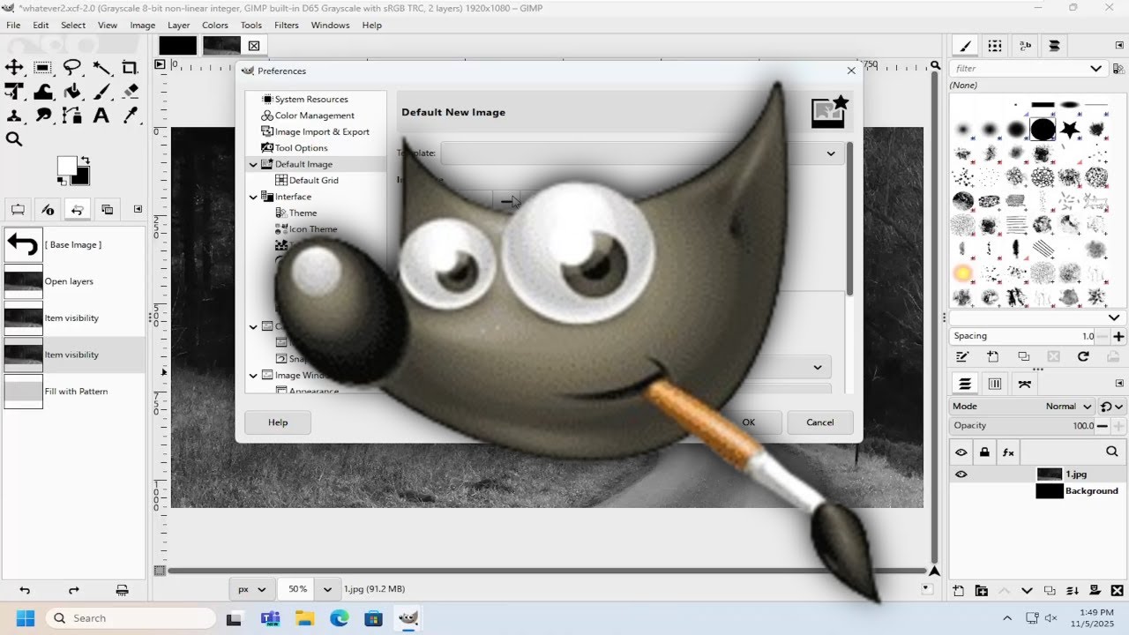The image size is (1129, 635).
Task: Create a new layer in Layers panel
Action: click(x=958, y=591)
